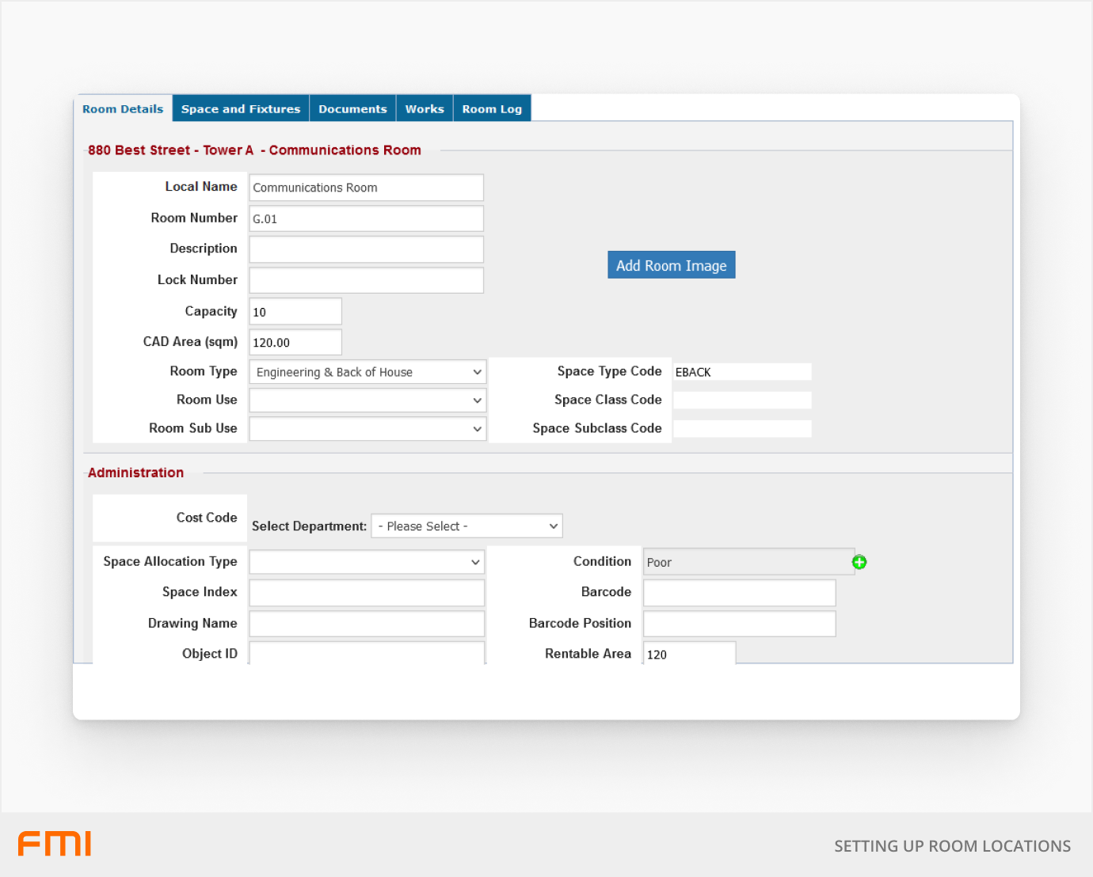The height and width of the screenshot is (877, 1093).
Task: Open the Select Department dropdown
Action: [x=467, y=526]
